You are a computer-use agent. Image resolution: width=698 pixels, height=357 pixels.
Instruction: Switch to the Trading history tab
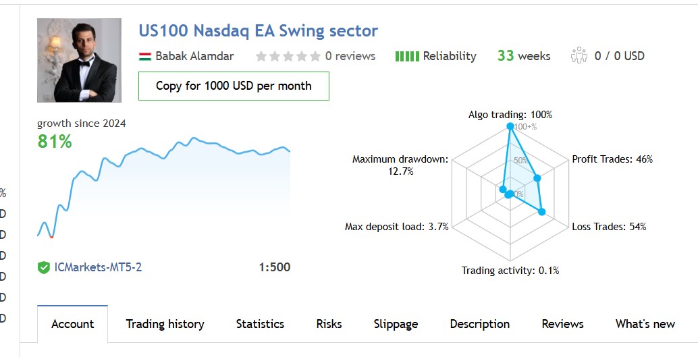(x=165, y=324)
